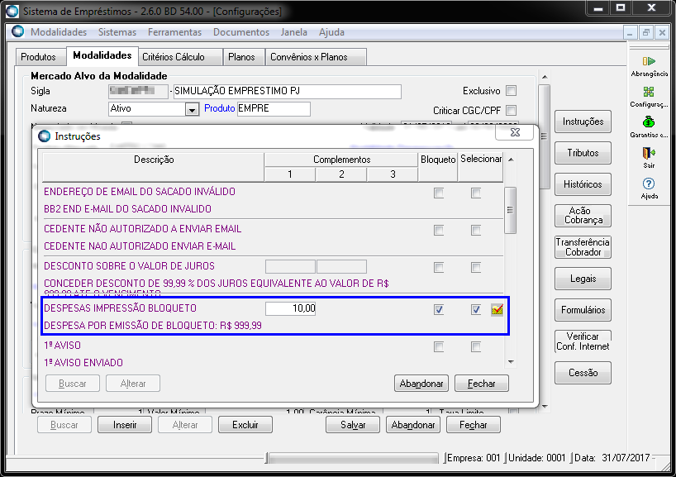Toggle the Exclusivo checkbox
676x477 pixels.
point(512,91)
